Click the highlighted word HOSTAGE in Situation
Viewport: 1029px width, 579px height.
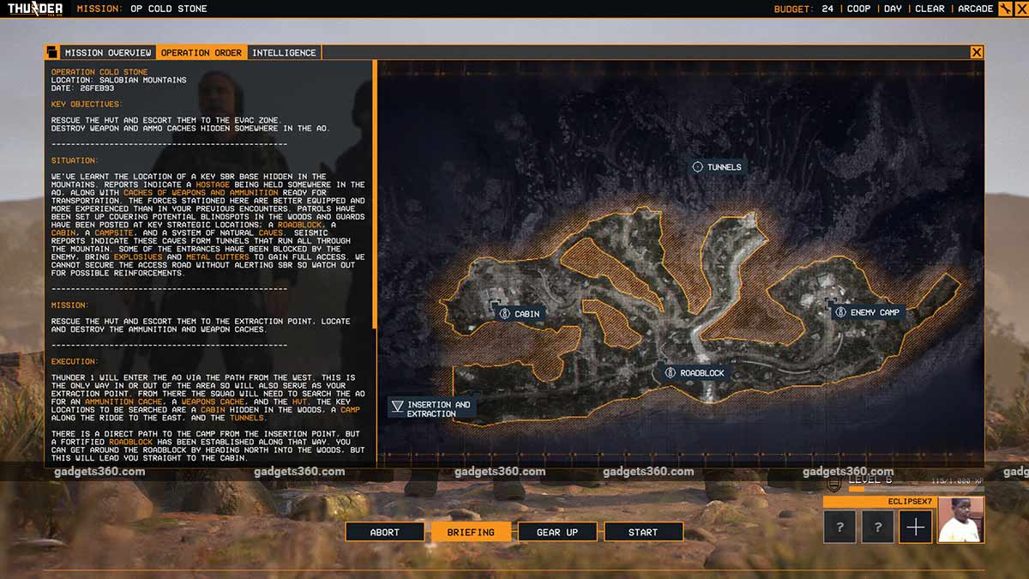pos(213,184)
